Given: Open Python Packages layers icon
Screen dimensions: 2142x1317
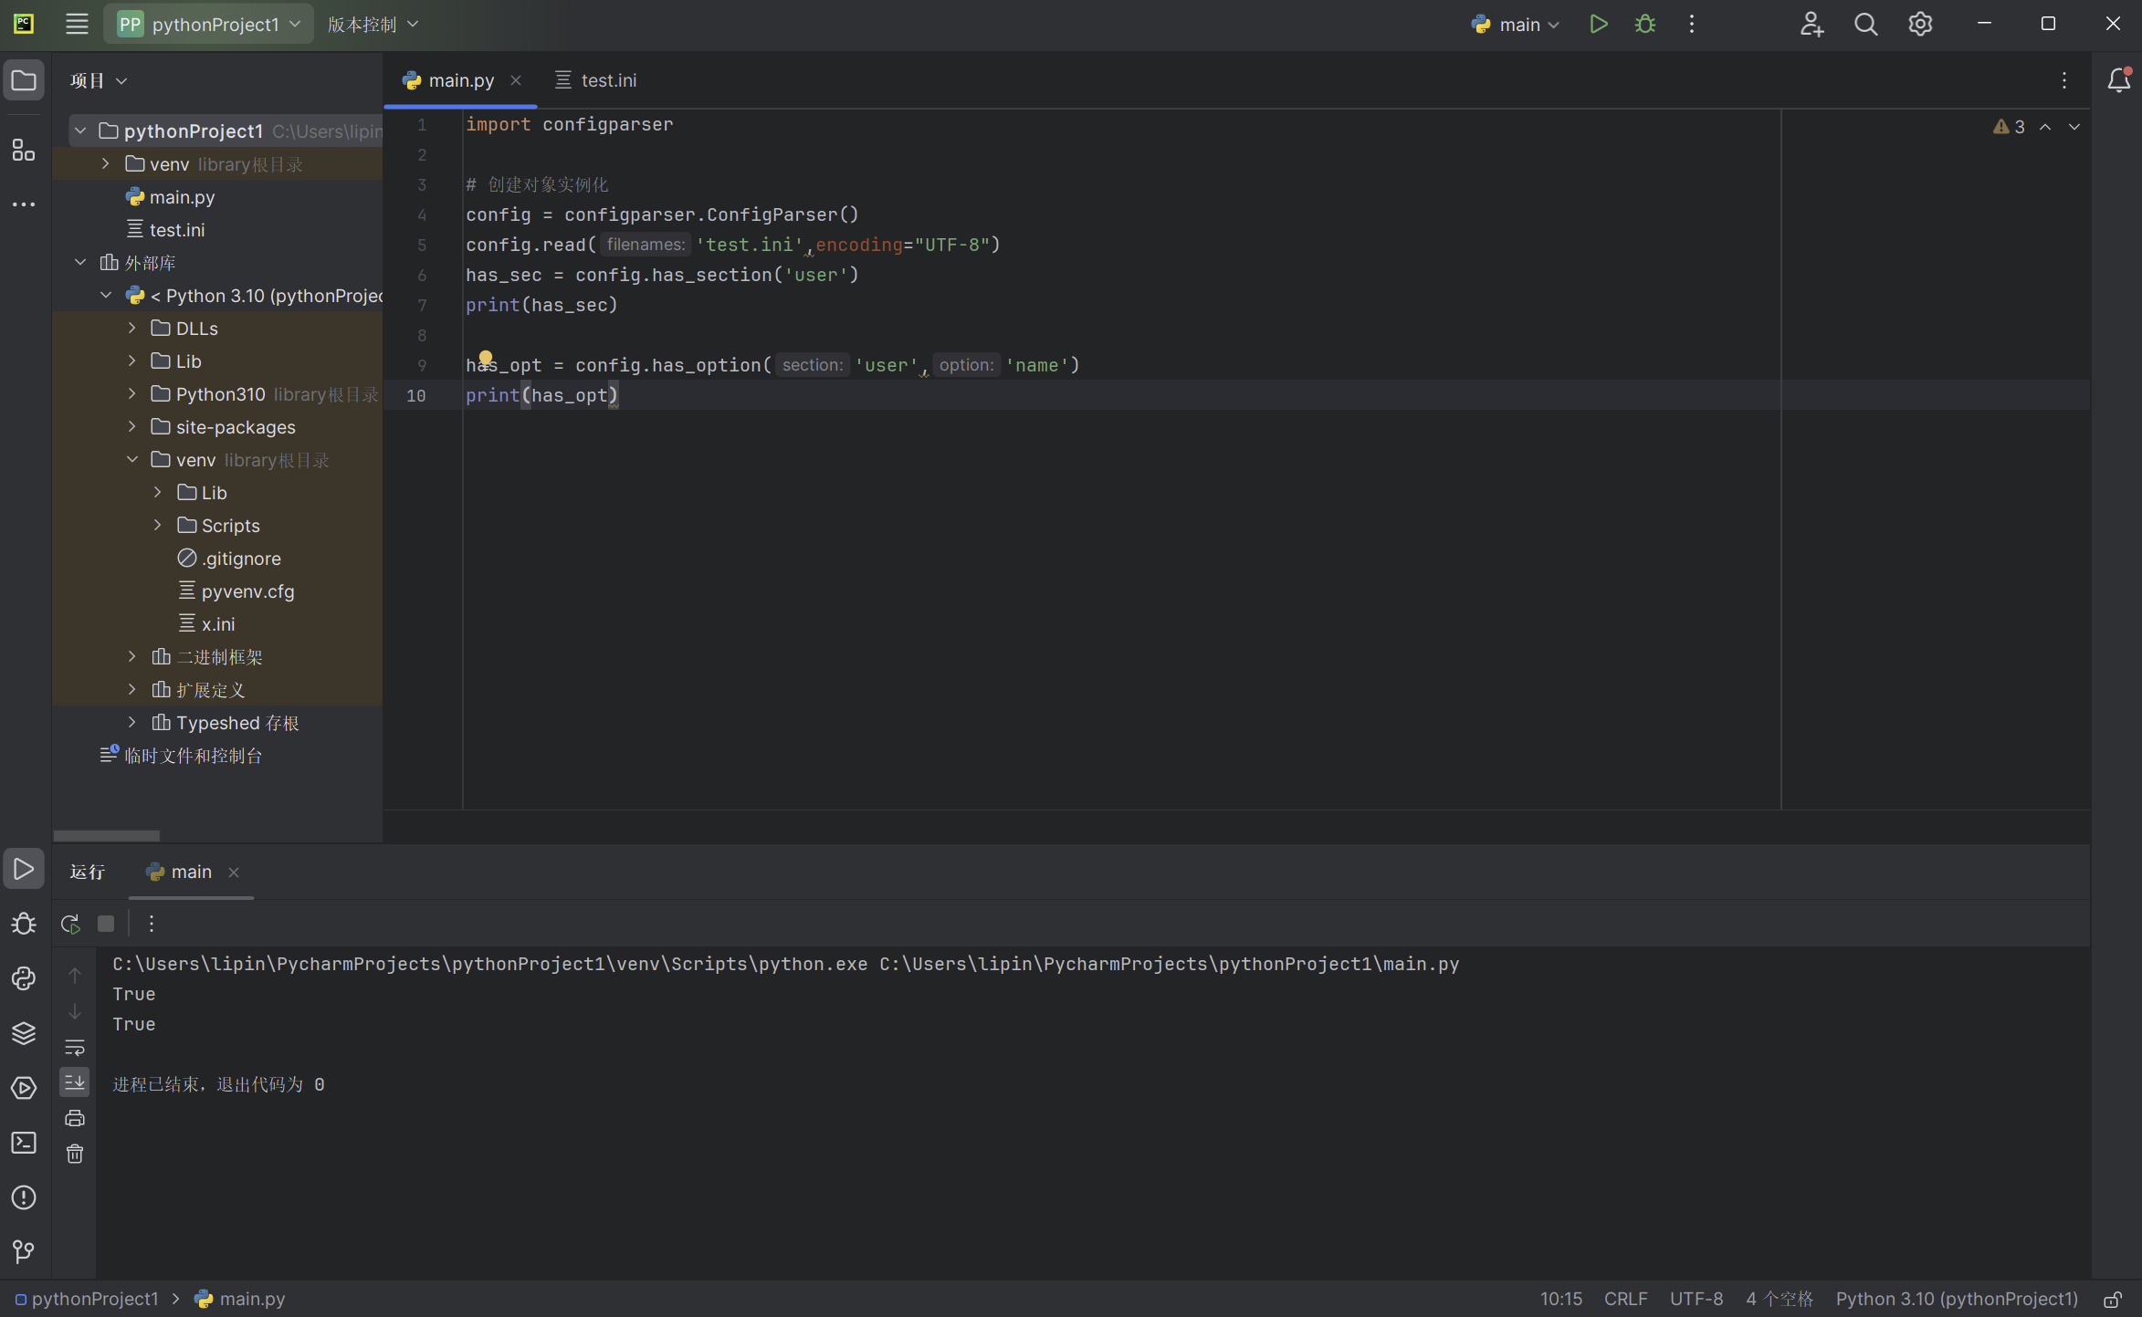Looking at the screenshot, I should (x=24, y=1033).
